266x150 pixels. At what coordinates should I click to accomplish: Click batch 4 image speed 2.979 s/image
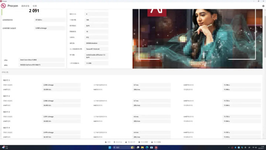click(61, 132)
